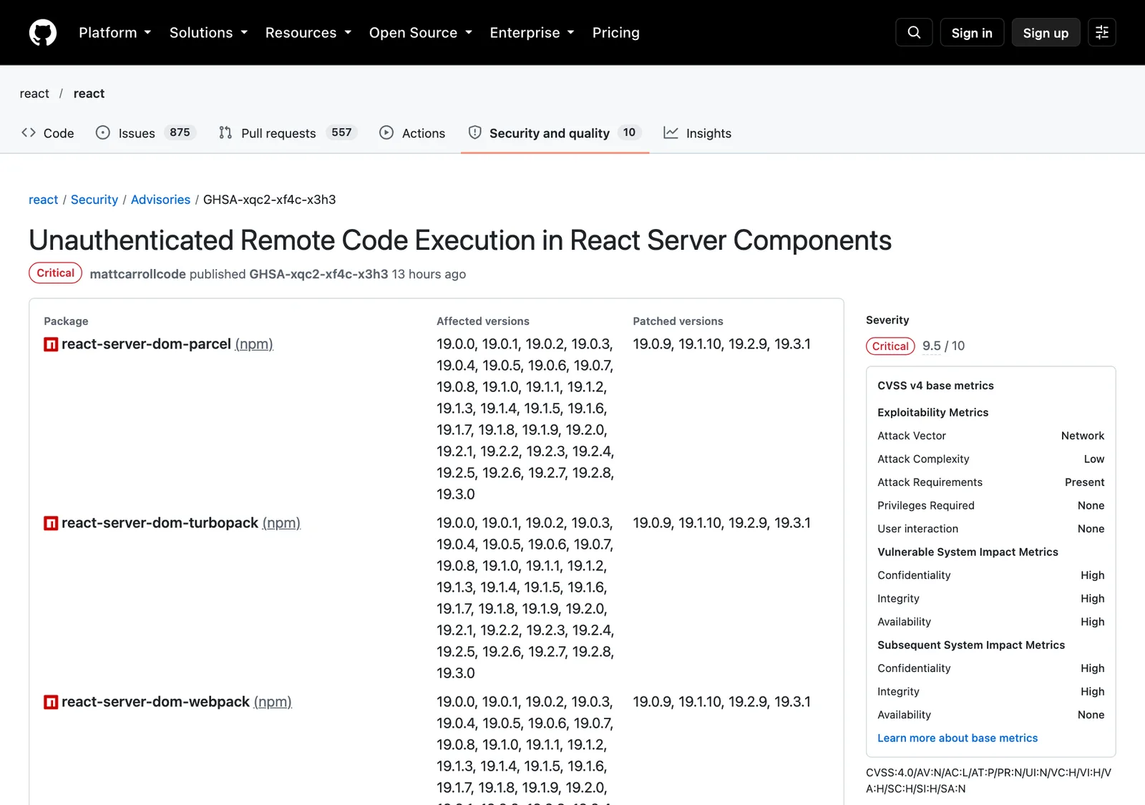Image resolution: width=1145 pixels, height=805 pixels.
Task: Click npm icon beside react-server-dom-webpack
Action: 51,702
